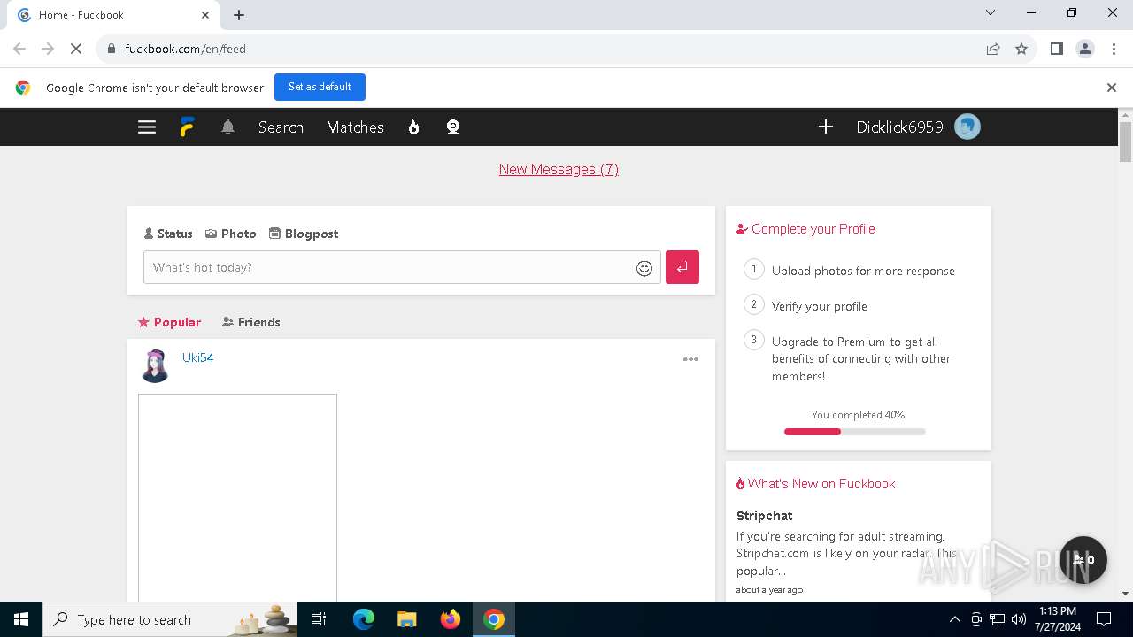1133x637 pixels.
Task: Click the 'What's hot today?' field
Action: pos(402,267)
